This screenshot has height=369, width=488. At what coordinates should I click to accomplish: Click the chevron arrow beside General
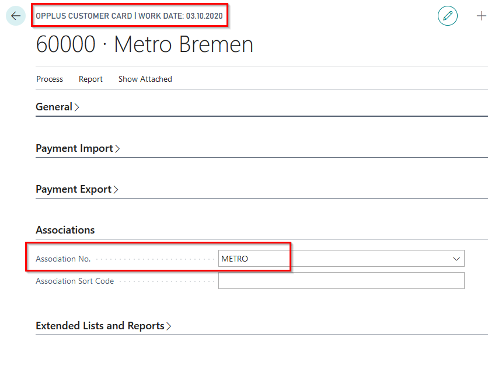coord(77,107)
